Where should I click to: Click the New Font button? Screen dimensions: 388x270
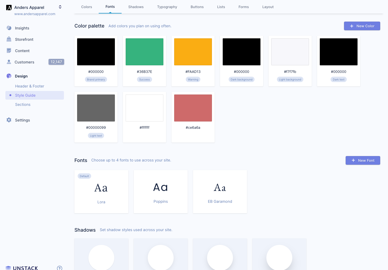tap(363, 160)
